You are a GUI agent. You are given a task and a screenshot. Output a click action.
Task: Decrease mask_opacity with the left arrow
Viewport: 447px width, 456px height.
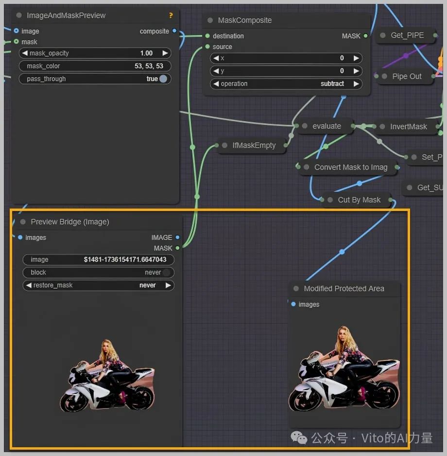[25, 53]
